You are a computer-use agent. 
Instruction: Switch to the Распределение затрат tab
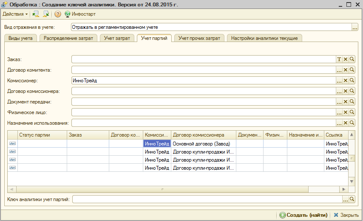point(68,38)
